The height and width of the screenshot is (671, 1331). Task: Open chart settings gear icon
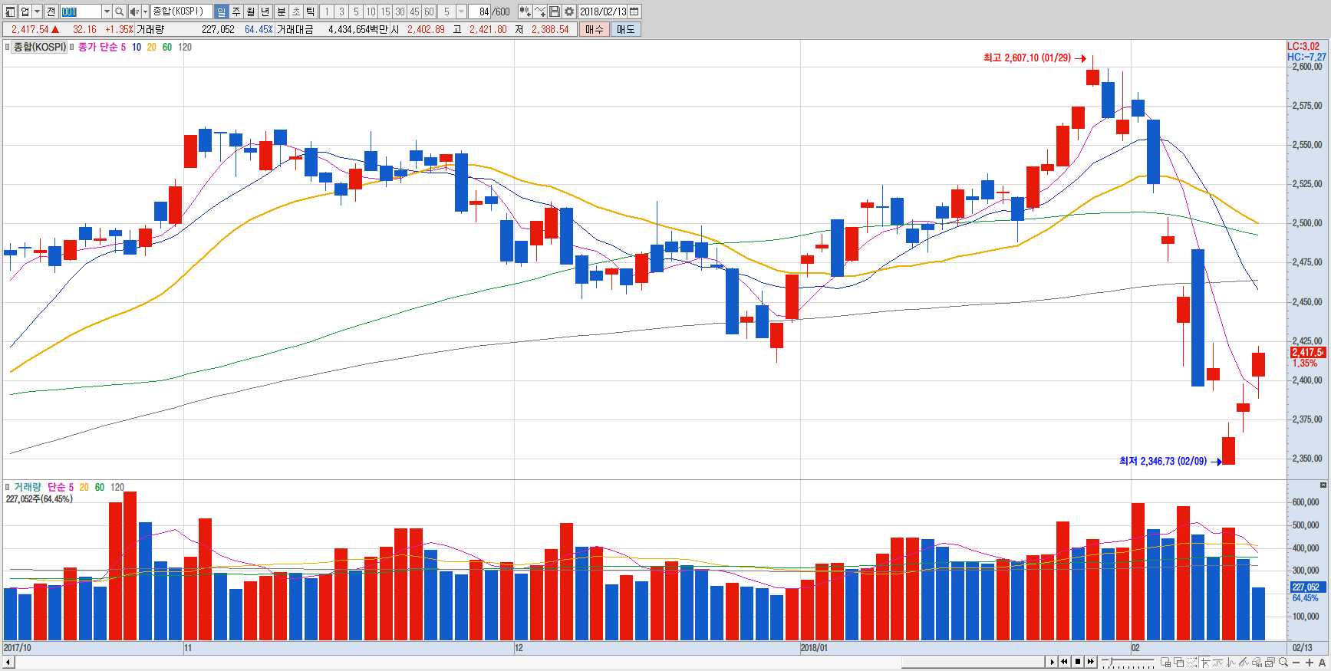[569, 12]
